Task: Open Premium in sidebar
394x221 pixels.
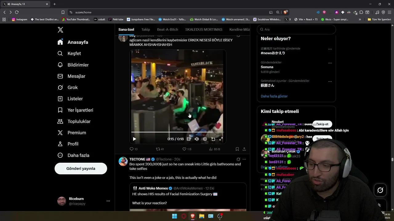Action: coord(72,133)
